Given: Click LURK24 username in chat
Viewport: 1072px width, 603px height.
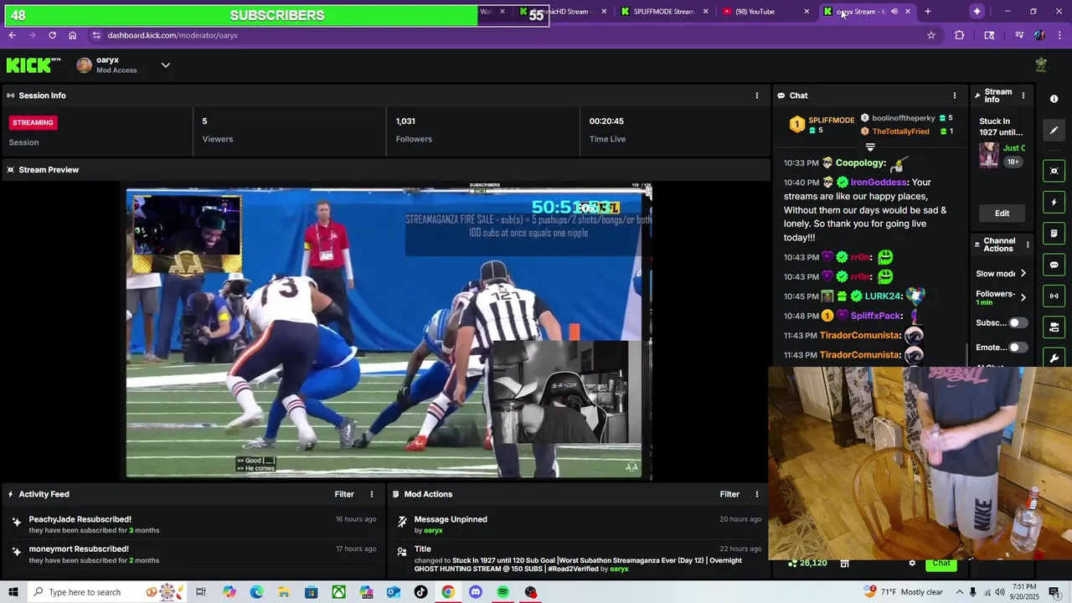Looking at the screenshot, I should coord(883,296).
